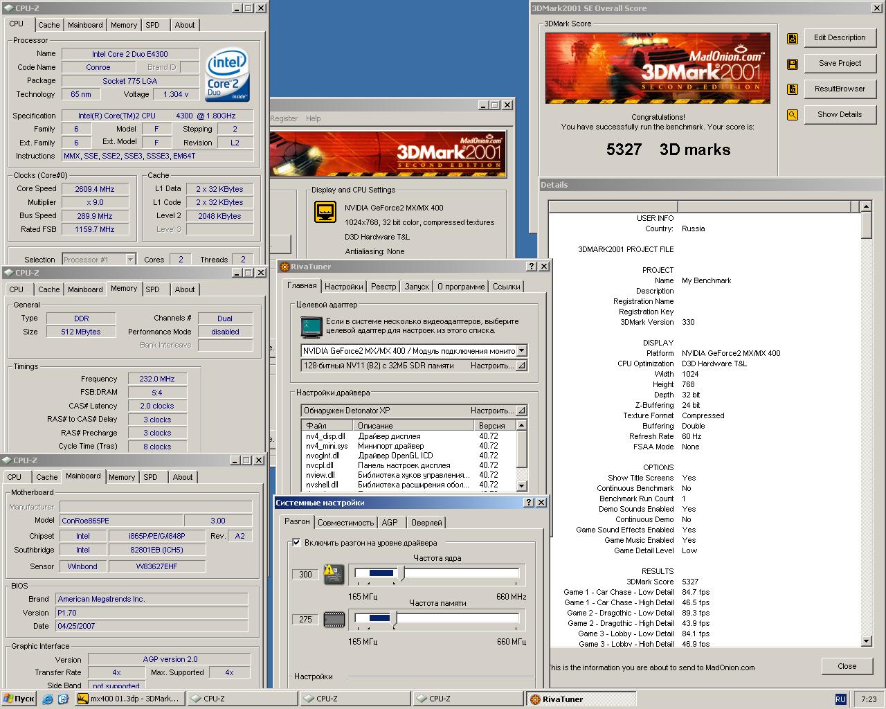Select the About tab in Mainboard CPU-Z window
This screenshot has height=709, width=886.
pyautogui.click(x=183, y=477)
